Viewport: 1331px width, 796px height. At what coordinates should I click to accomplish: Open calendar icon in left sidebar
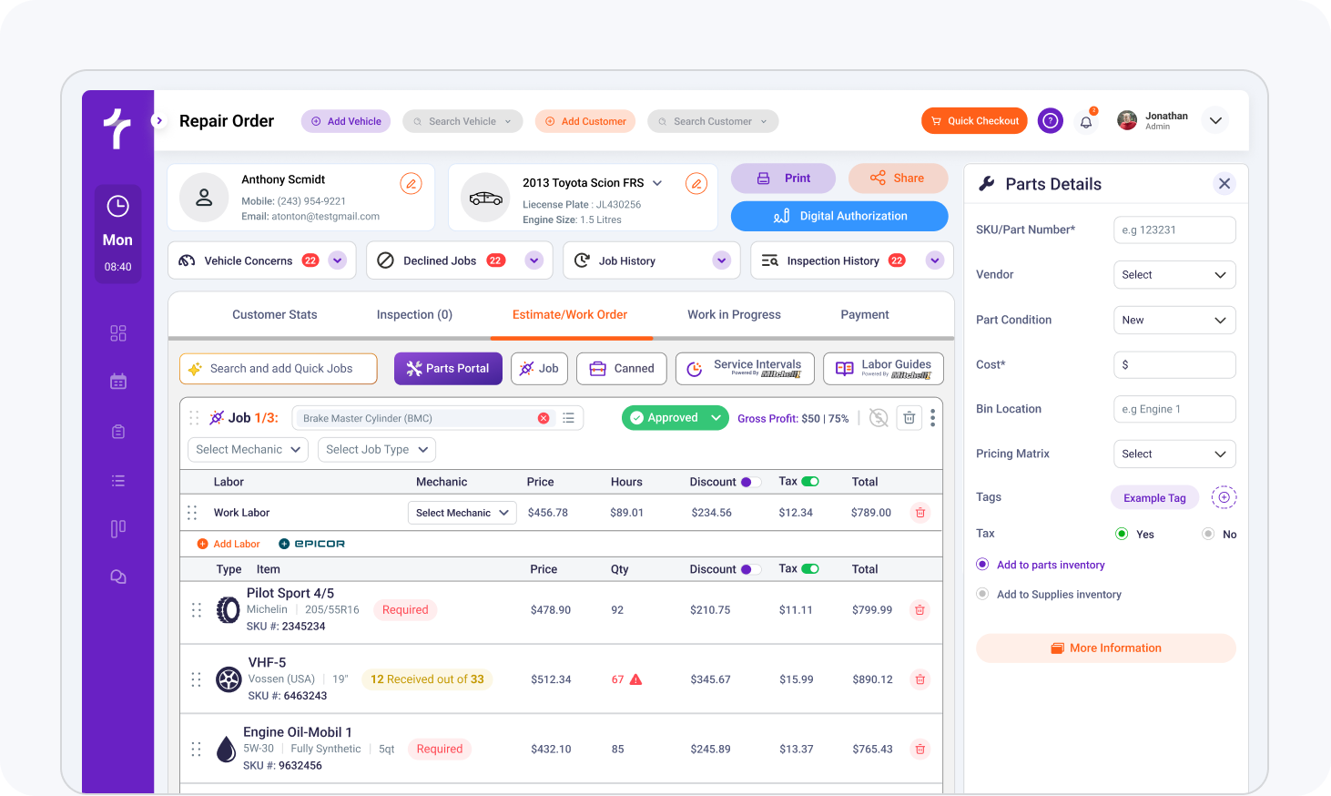[x=118, y=382]
